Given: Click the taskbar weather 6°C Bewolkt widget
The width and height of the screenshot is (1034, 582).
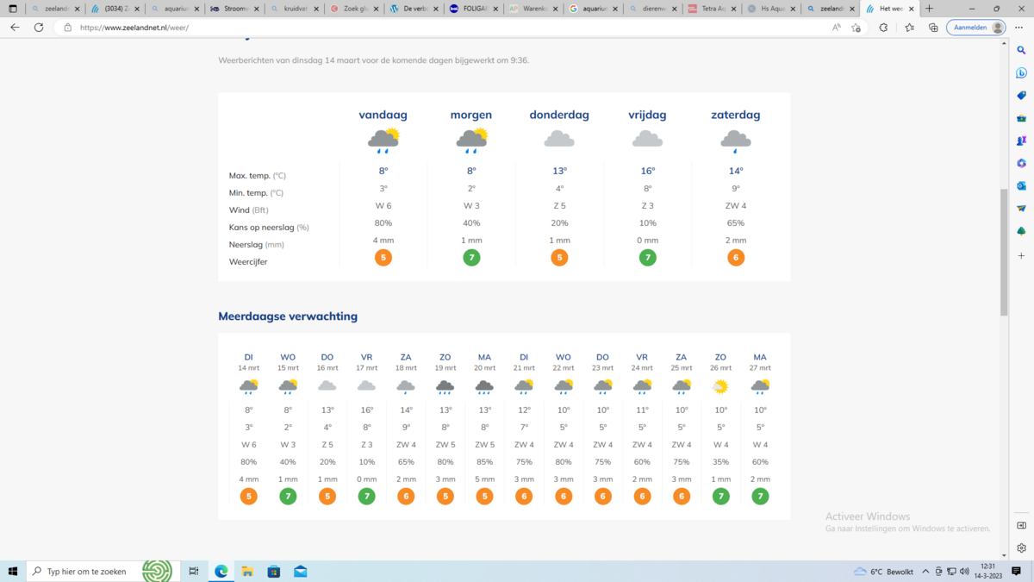Looking at the screenshot, I should [883, 571].
